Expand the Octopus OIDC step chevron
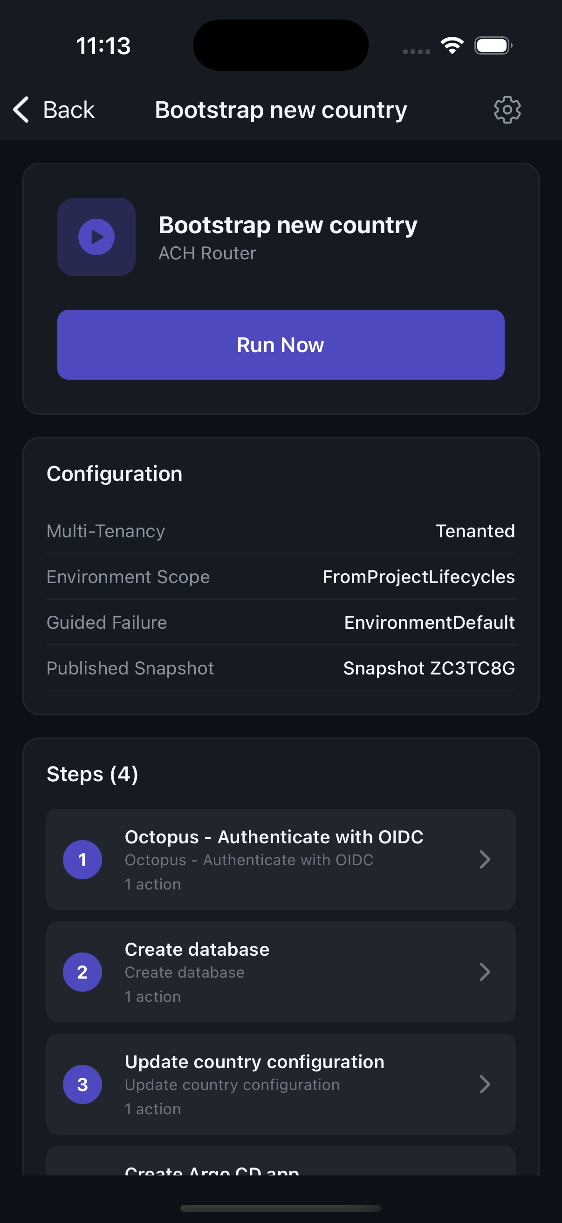This screenshot has width=562, height=1223. (484, 859)
